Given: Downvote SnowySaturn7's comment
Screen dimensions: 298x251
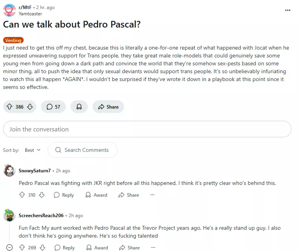Looking at the screenshot, I should pos(42,195).
